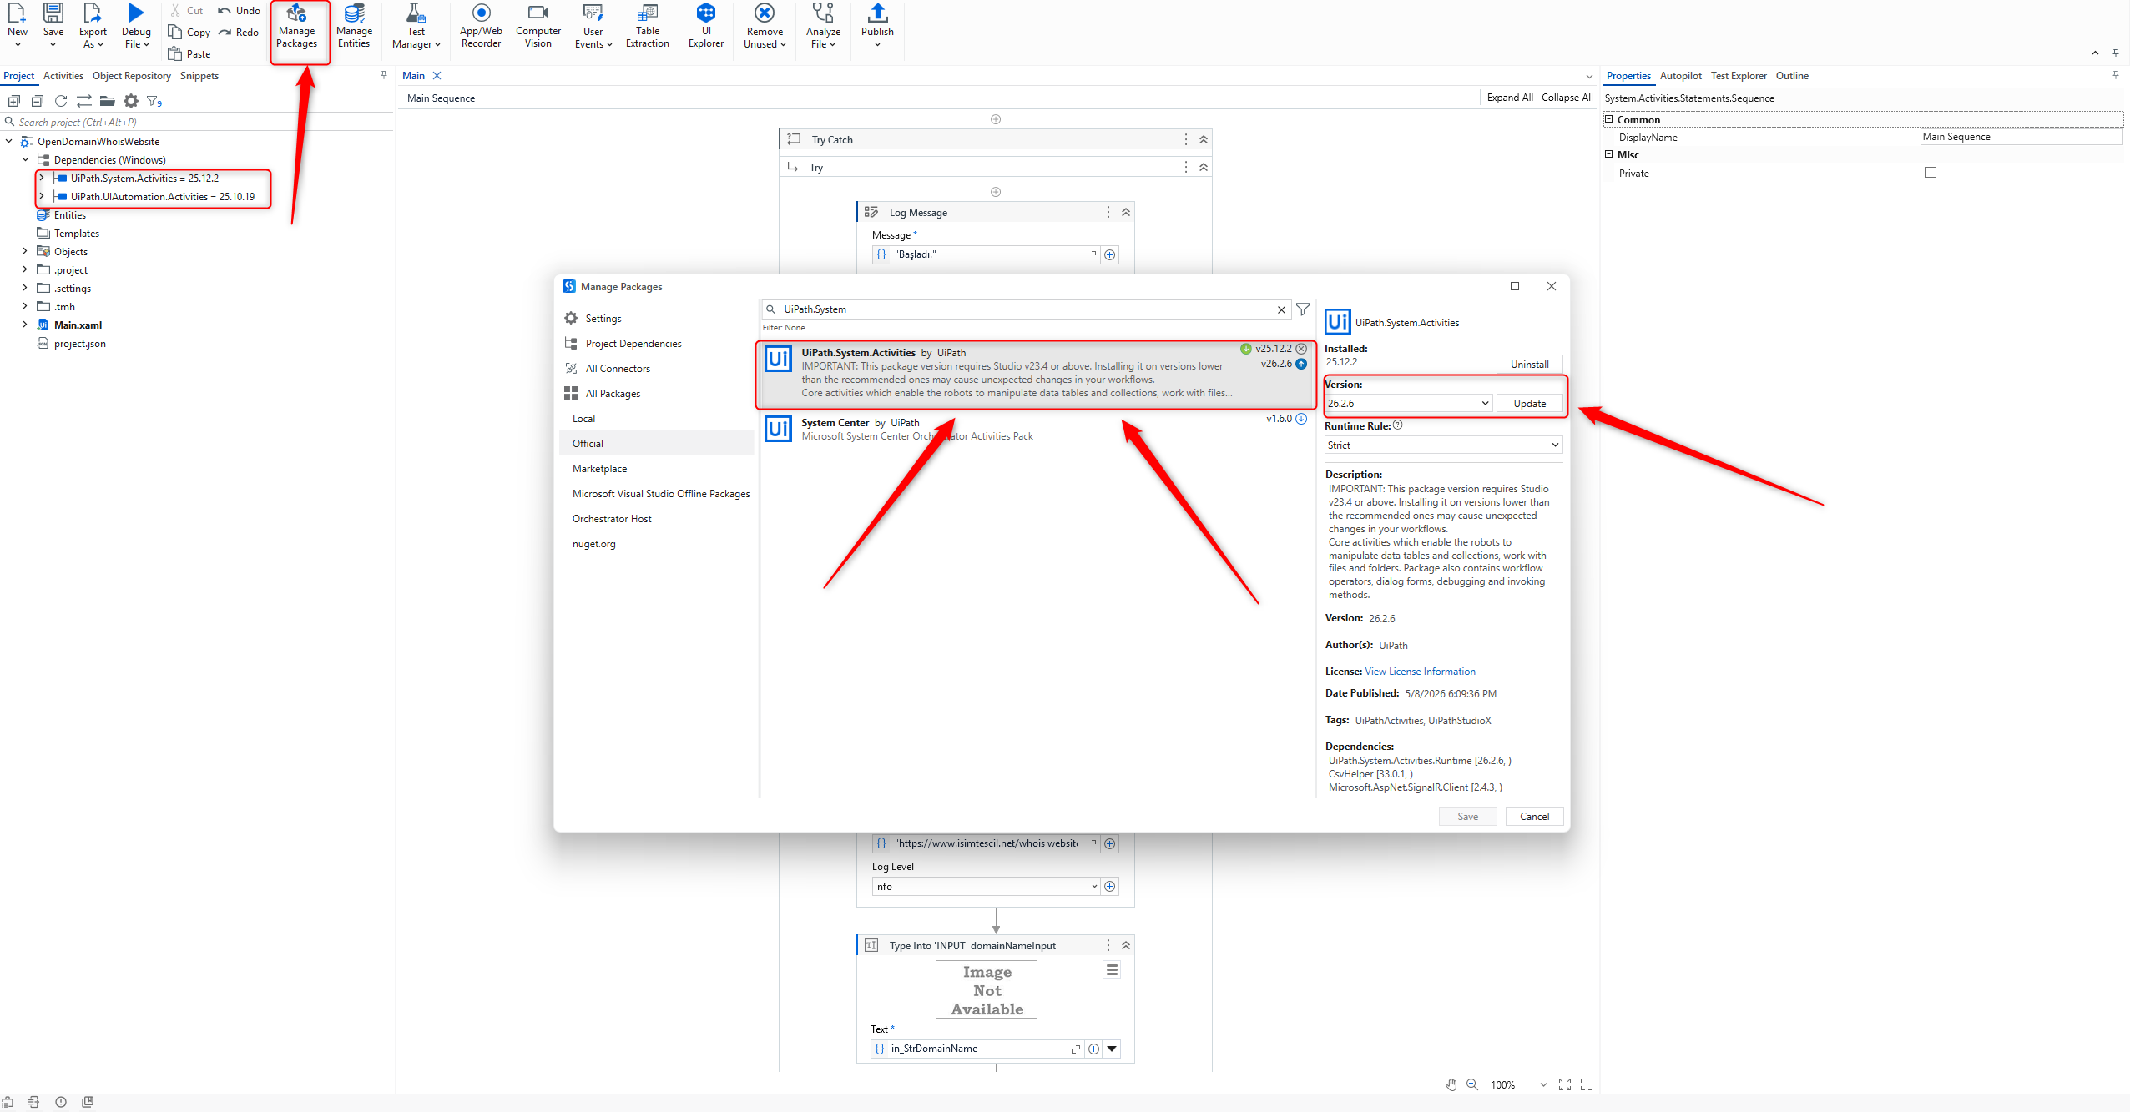The height and width of the screenshot is (1112, 2130).
Task: Open Computer Vision tool
Action: click(538, 27)
